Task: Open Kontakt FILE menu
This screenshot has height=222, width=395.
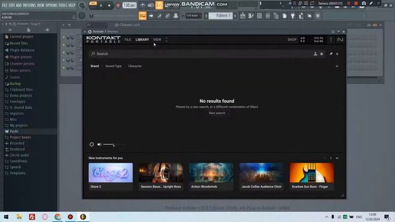Action: 128,39
